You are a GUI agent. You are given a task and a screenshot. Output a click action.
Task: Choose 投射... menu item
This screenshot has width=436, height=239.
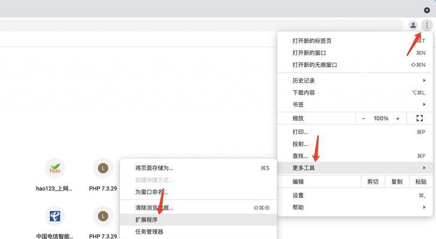click(355, 144)
